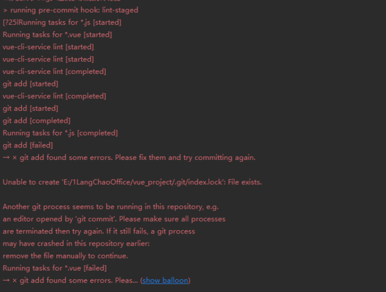Click the 'Another git process seems to be running' line
The width and height of the screenshot is (386, 292).
pyautogui.click(x=111, y=207)
